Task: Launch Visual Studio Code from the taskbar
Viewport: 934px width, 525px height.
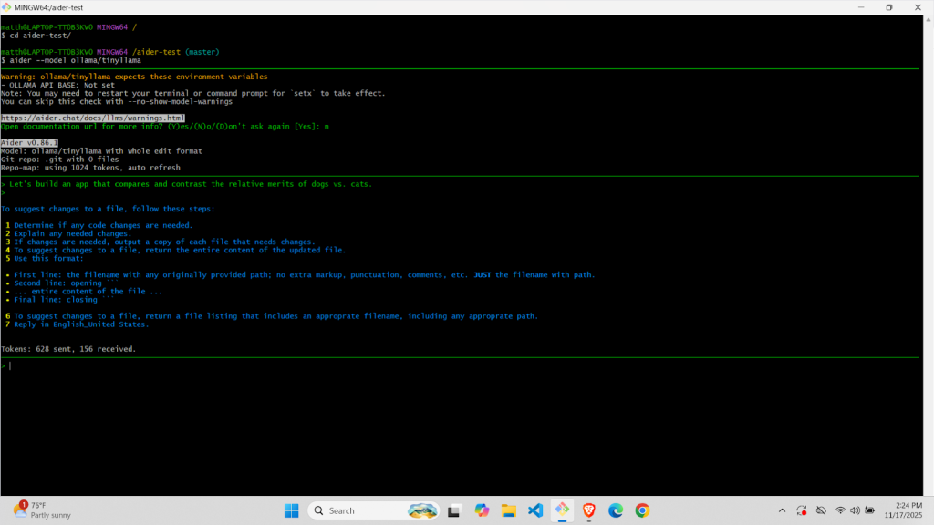Action: [x=535, y=510]
